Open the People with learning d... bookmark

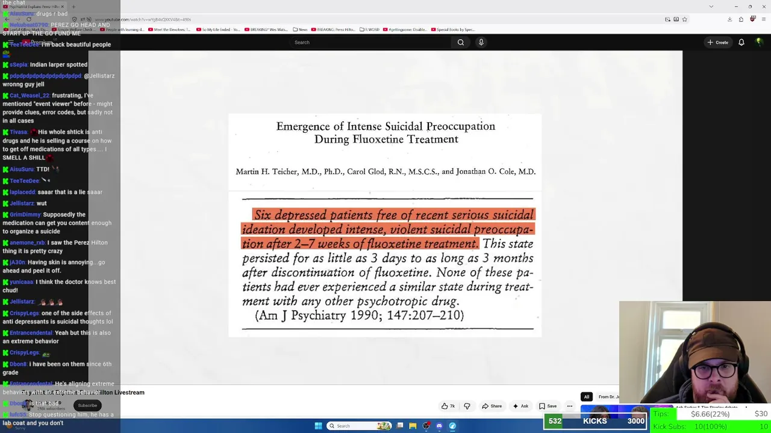point(121,29)
